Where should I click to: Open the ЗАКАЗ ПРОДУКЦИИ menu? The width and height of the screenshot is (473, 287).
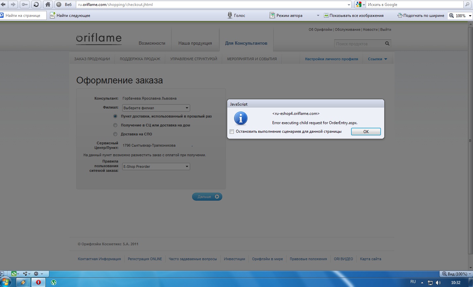click(92, 59)
